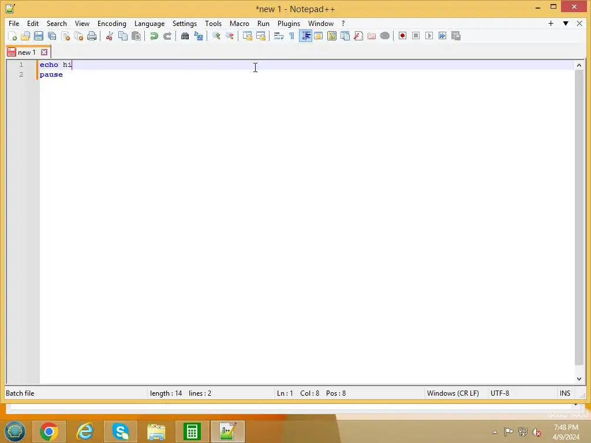Toggle the file monitoring eye icon

point(385,36)
